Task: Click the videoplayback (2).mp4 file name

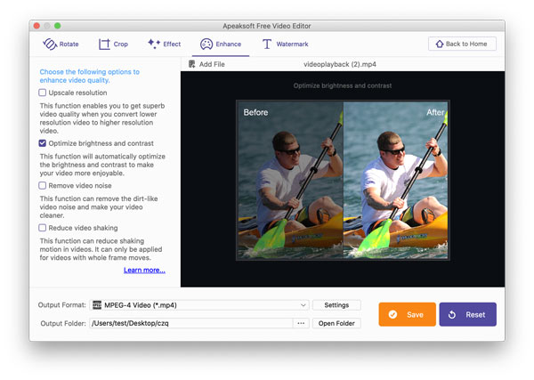Action: click(x=340, y=64)
